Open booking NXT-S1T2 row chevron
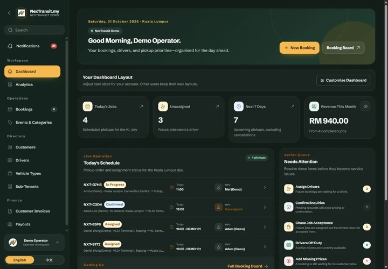388x269 pixels. click(265, 247)
